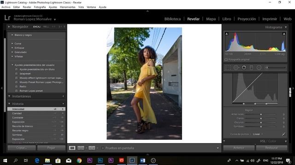Screen dimensions: 295x165
Task: Click the Altas luces slider handle
Action: [x=261, y=114]
